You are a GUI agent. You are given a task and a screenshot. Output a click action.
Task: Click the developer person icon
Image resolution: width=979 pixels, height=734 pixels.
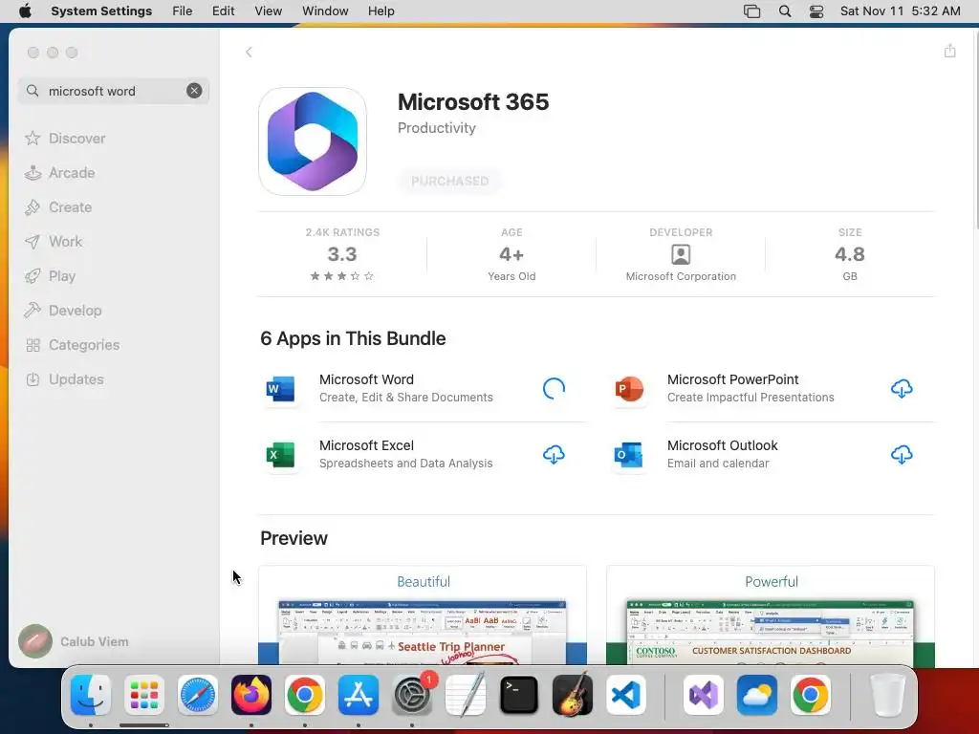coord(681,254)
